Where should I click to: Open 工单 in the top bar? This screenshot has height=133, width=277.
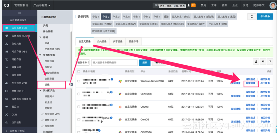(x=214, y=5)
